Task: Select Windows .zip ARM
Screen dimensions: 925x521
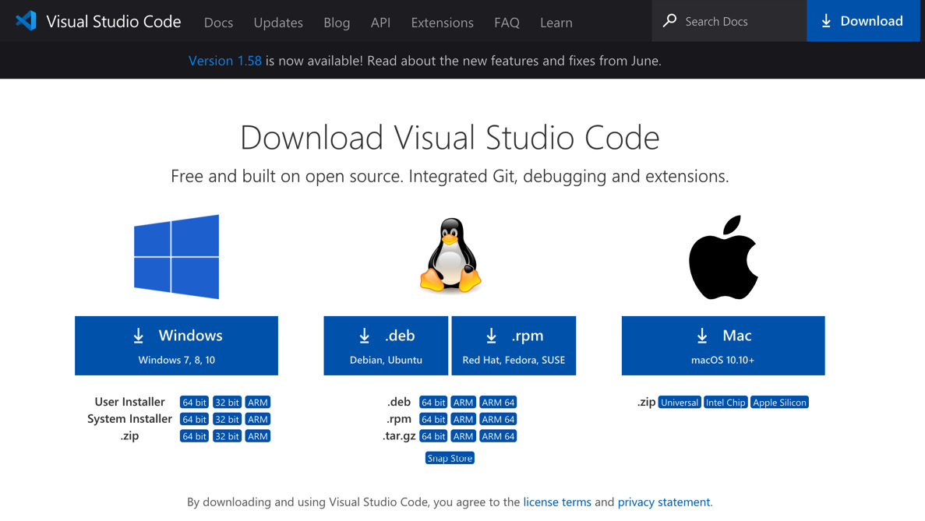Action: click(258, 437)
